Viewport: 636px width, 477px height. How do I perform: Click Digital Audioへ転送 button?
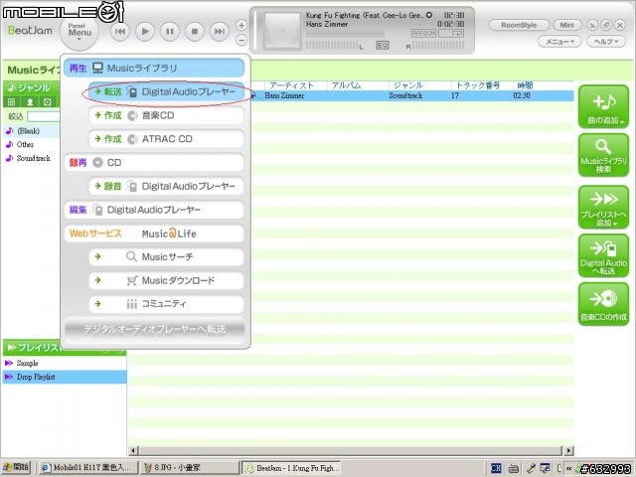(x=603, y=256)
